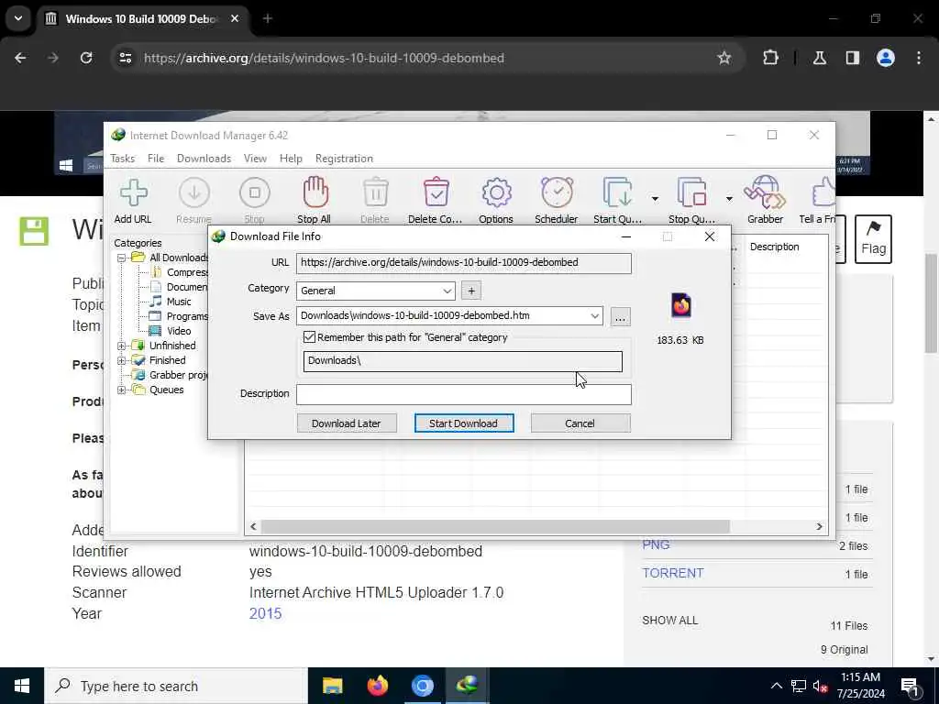Image resolution: width=939 pixels, height=704 pixels.
Task: Open the Tasks menu in IDM
Action: pos(123,159)
